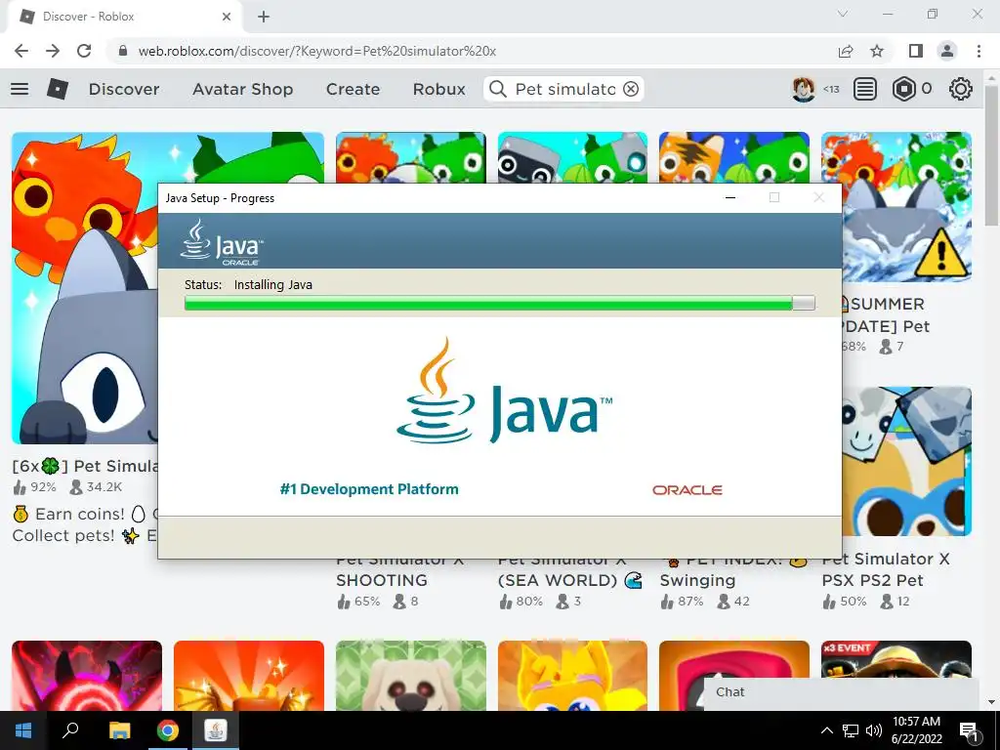Clear the search with the X icon
Image resolution: width=1000 pixels, height=750 pixels.
tap(631, 89)
